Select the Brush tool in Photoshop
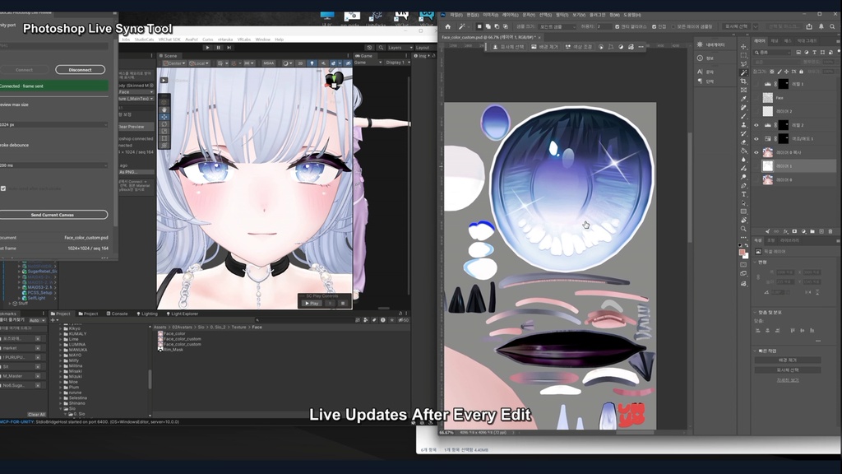The image size is (842, 474). pos(743,116)
